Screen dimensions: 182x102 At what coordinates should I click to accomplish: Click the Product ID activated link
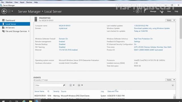click(x=148, y=50)
